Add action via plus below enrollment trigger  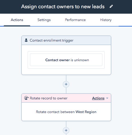(66, 84)
